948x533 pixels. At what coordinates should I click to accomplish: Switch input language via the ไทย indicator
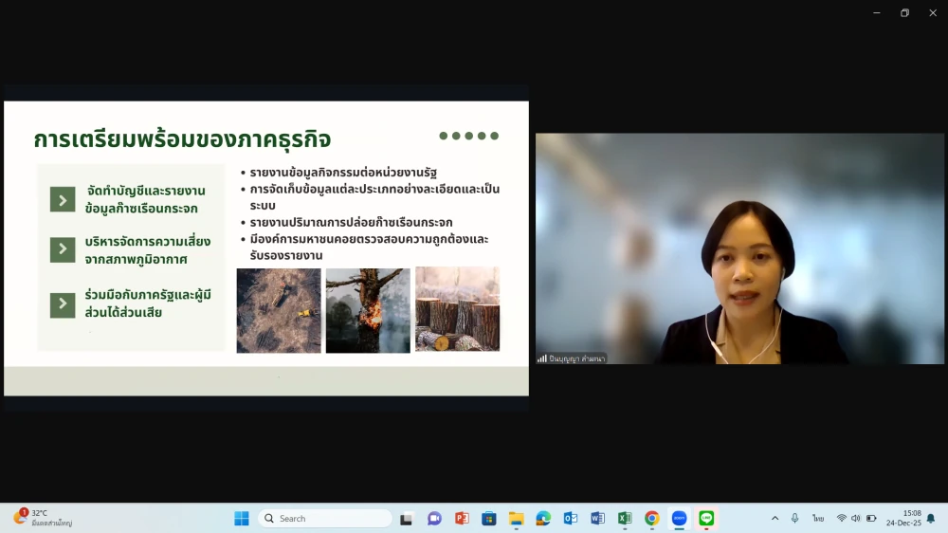click(x=818, y=519)
